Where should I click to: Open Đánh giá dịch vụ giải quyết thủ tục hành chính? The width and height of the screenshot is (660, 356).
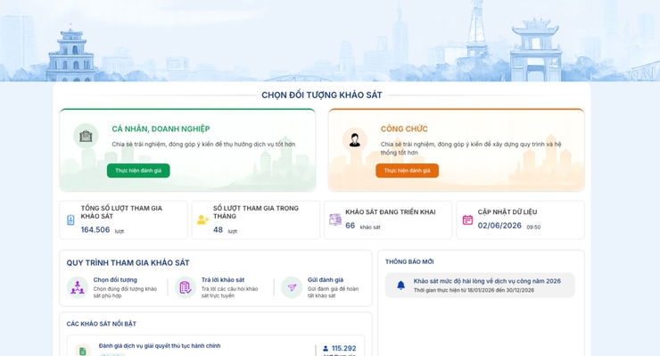(x=160, y=346)
